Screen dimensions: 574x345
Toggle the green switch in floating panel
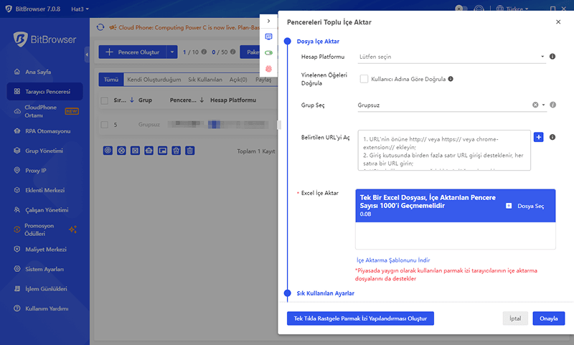click(x=268, y=52)
